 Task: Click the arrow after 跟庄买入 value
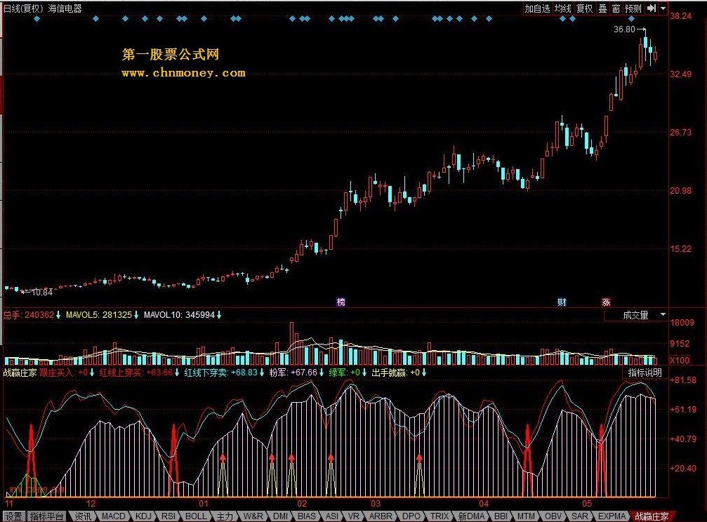(91, 373)
